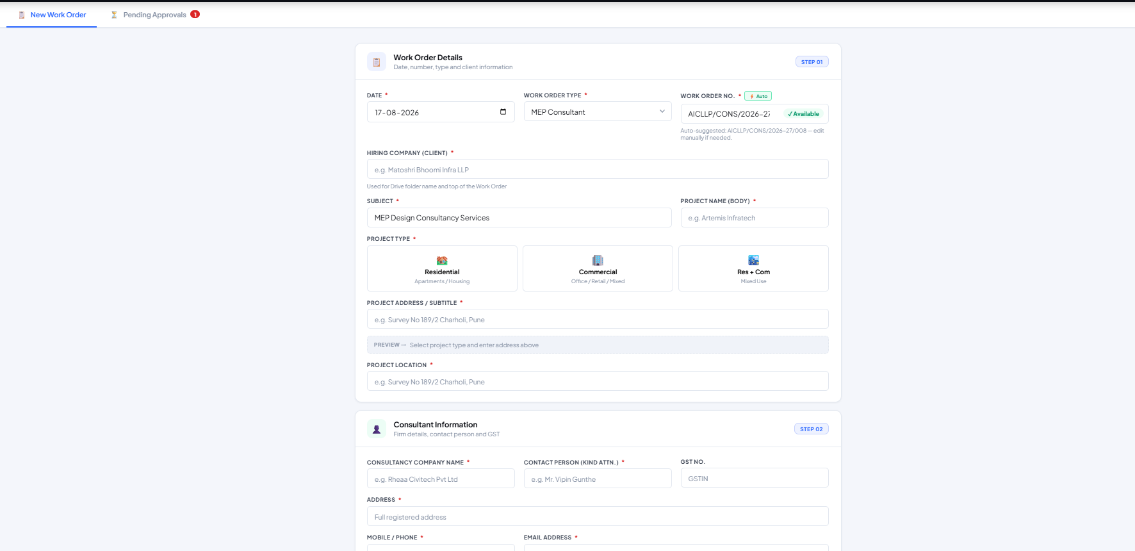Click the Auto badge next to Work Order No.

point(758,96)
